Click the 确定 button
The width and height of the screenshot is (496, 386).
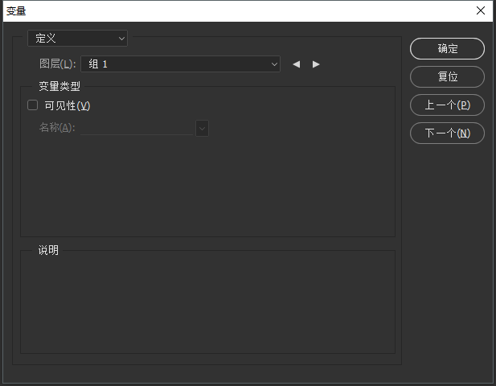click(447, 49)
